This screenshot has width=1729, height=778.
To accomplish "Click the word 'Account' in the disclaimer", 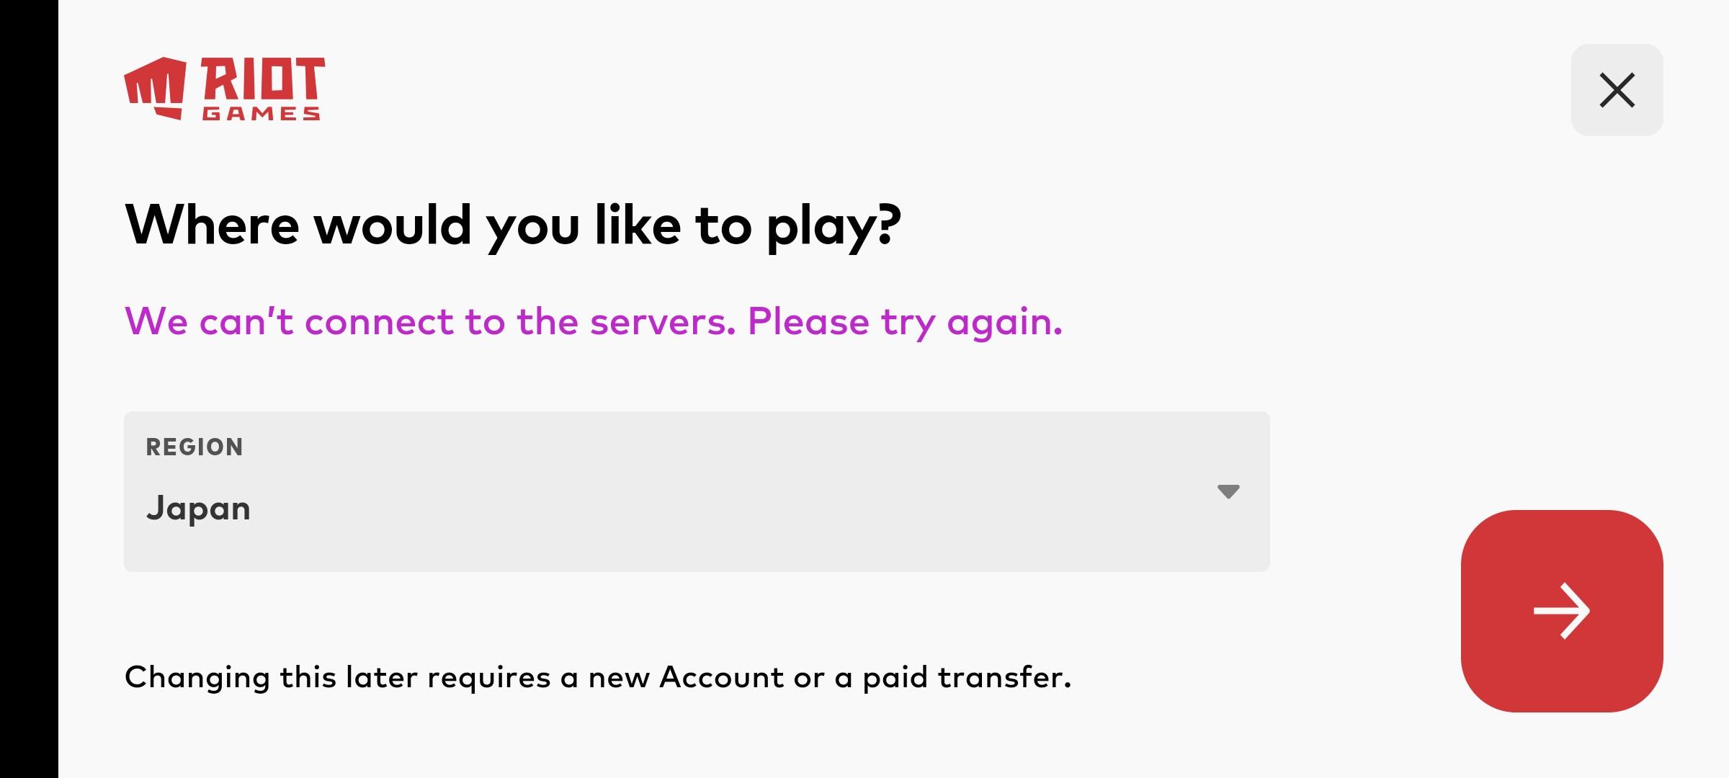I will coord(721,677).
